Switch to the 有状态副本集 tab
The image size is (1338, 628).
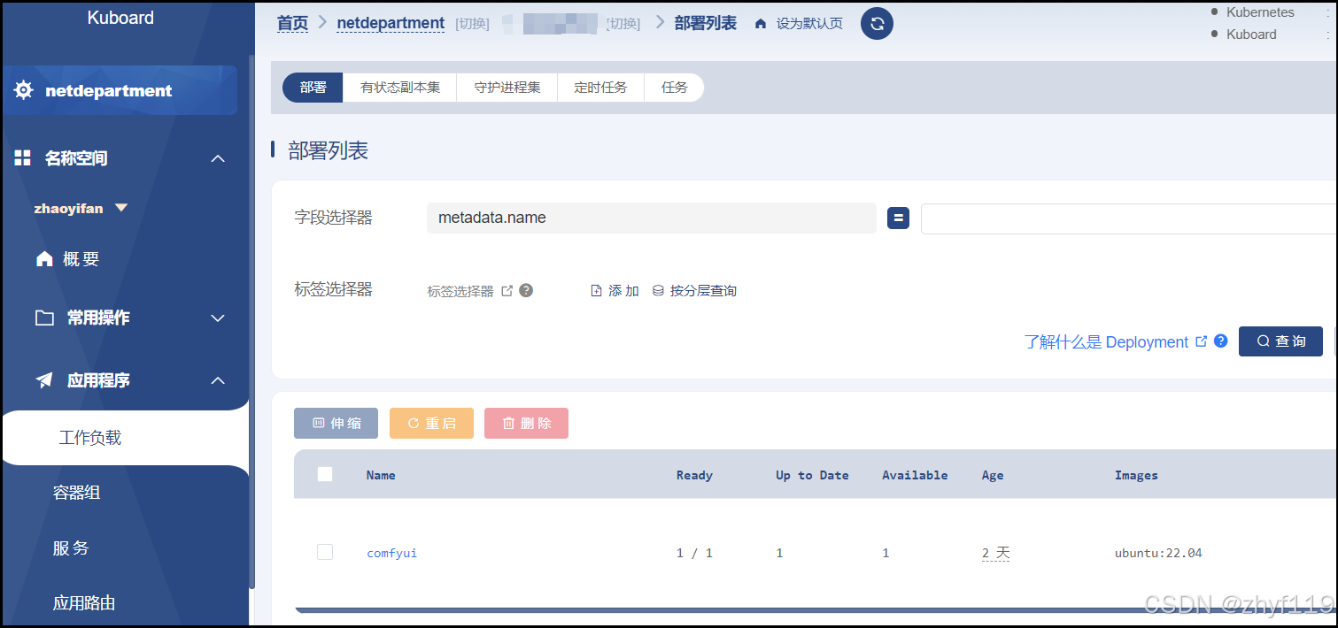[x=400, y=88]
